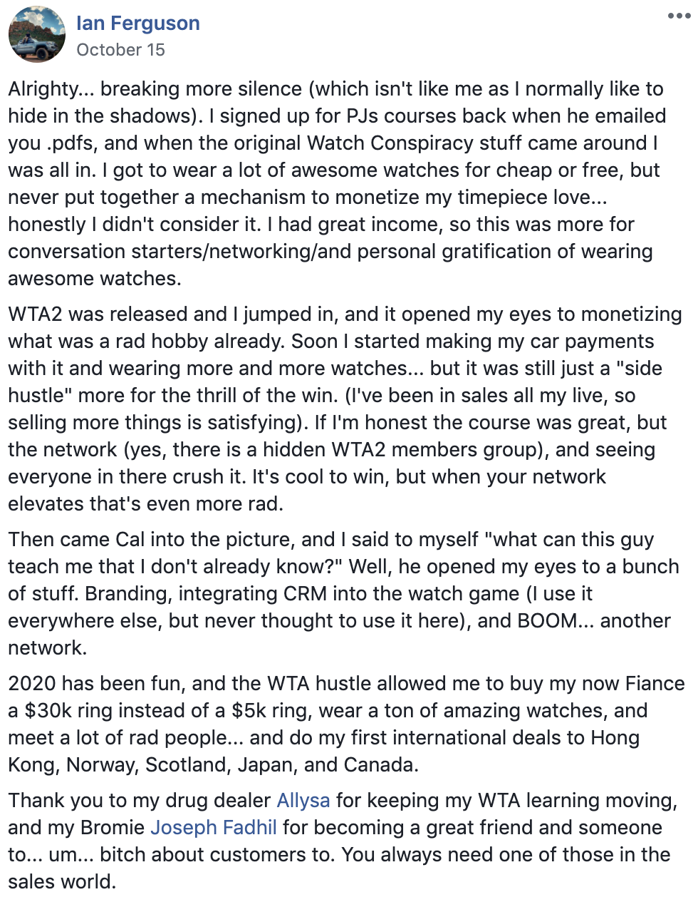Select the paragraph beginning 'WTA2 was released'
This screenshot has width=698, height=897.
345,409
